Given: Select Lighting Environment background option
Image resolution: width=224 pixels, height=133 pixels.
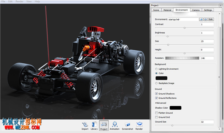Looking at the screenshot, I should (x=156, y=69).
